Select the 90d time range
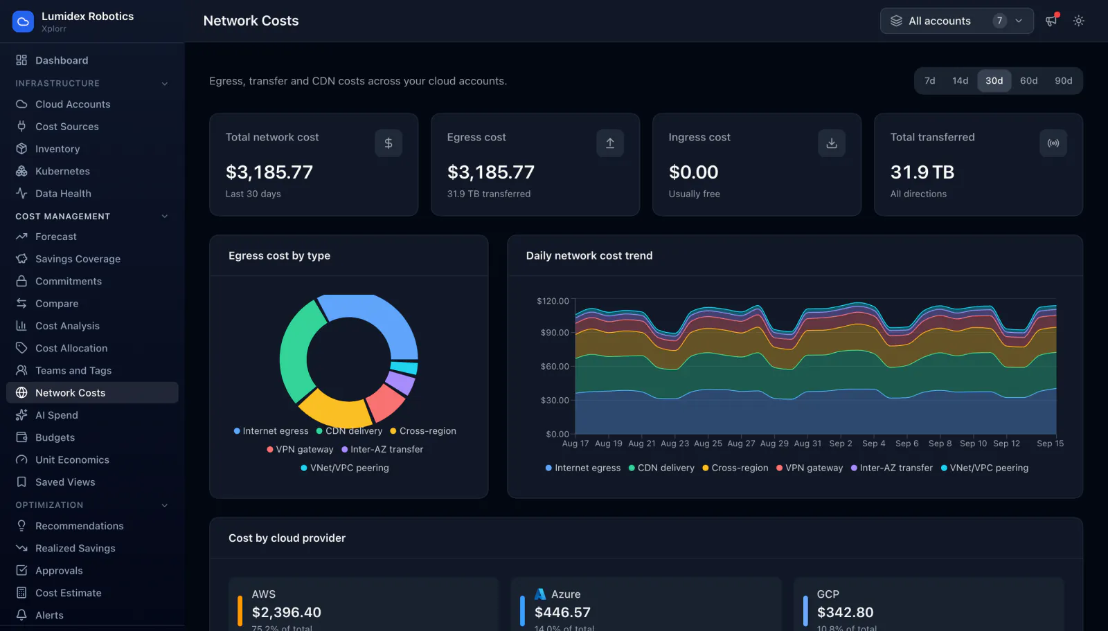Image resolution: width=1108 pixels, height=631 pixels. (x=1064, y=81)
